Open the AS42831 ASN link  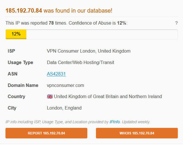pyautogui.click(x=56, y=74)
